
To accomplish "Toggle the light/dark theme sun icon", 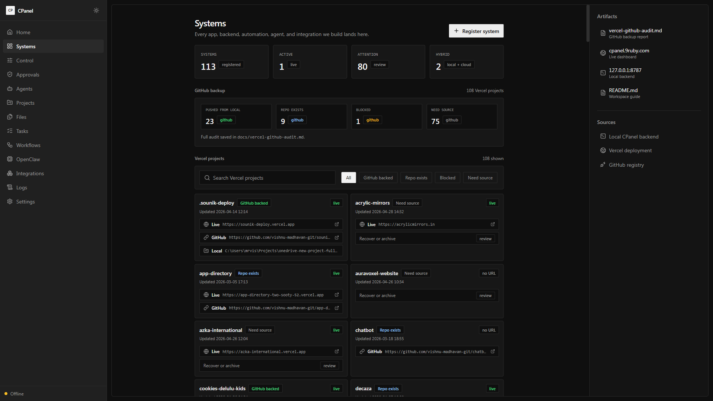I will (x=96, y=10).
